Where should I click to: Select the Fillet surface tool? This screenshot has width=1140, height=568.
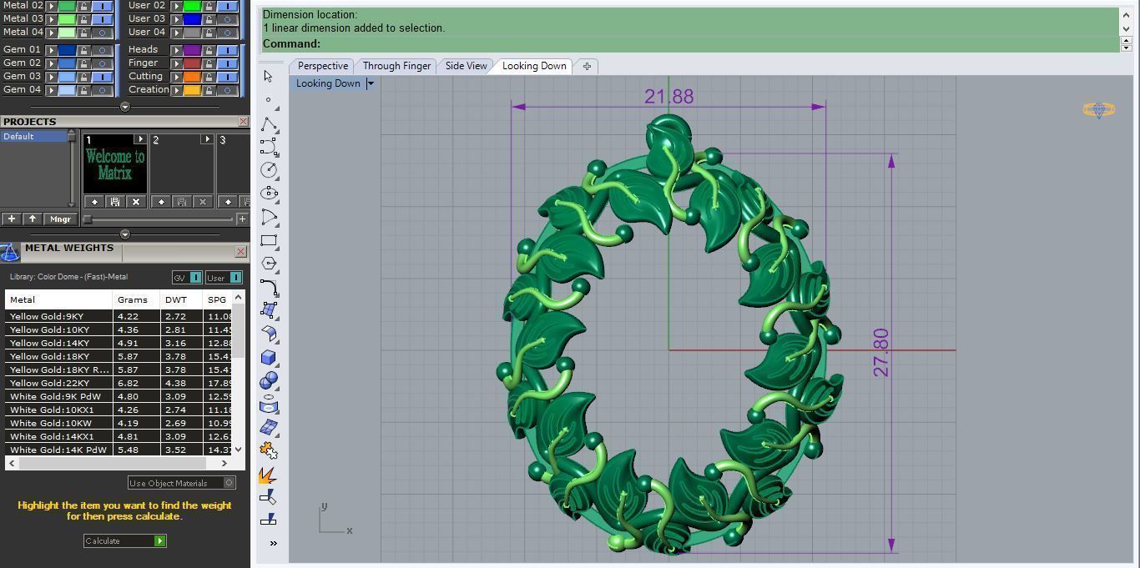269,334
